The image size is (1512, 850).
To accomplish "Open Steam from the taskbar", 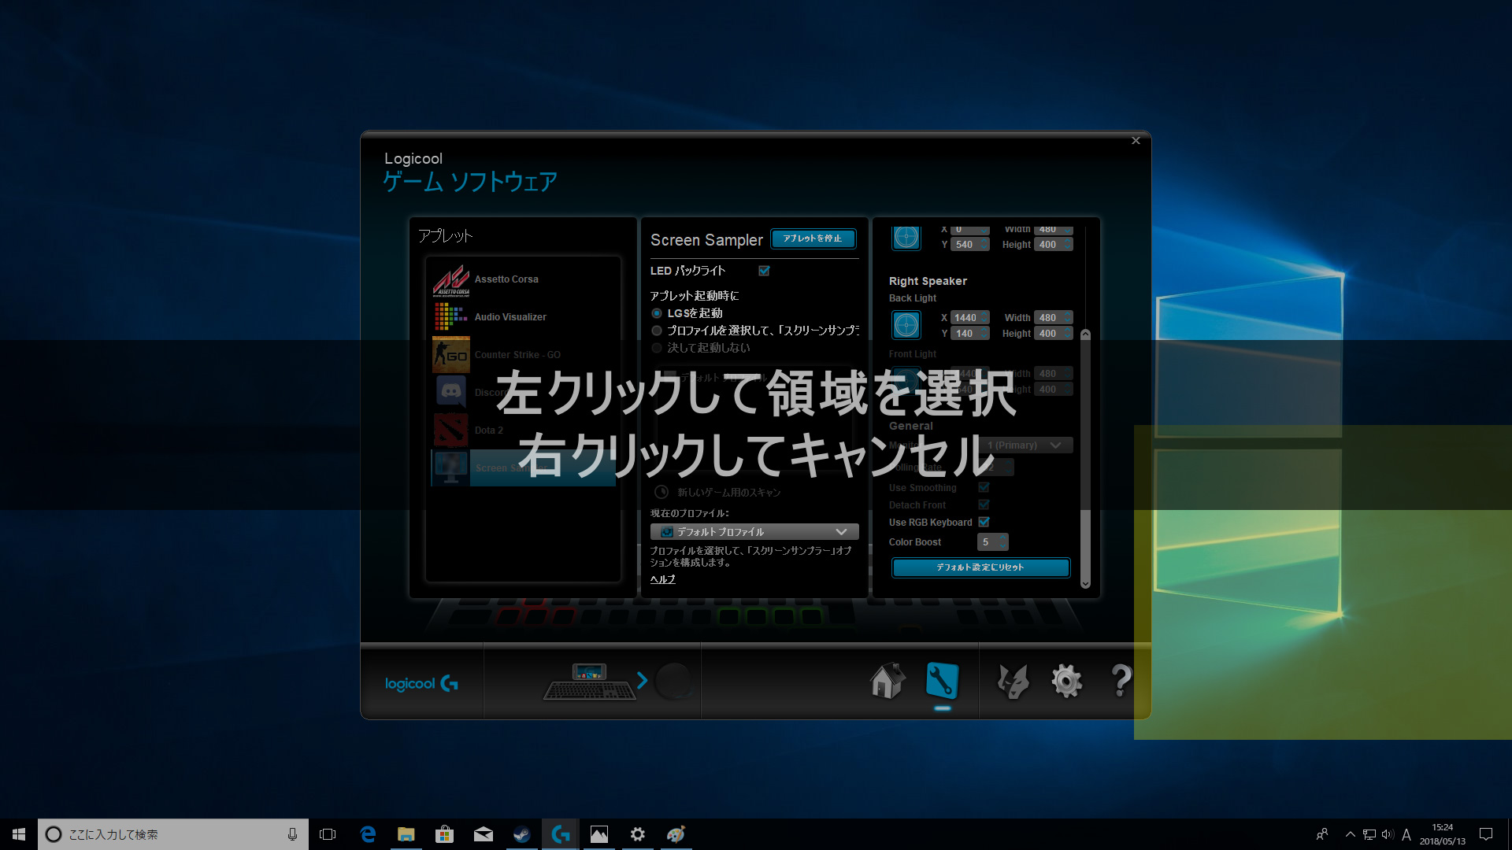I will [x=521, y=834].
